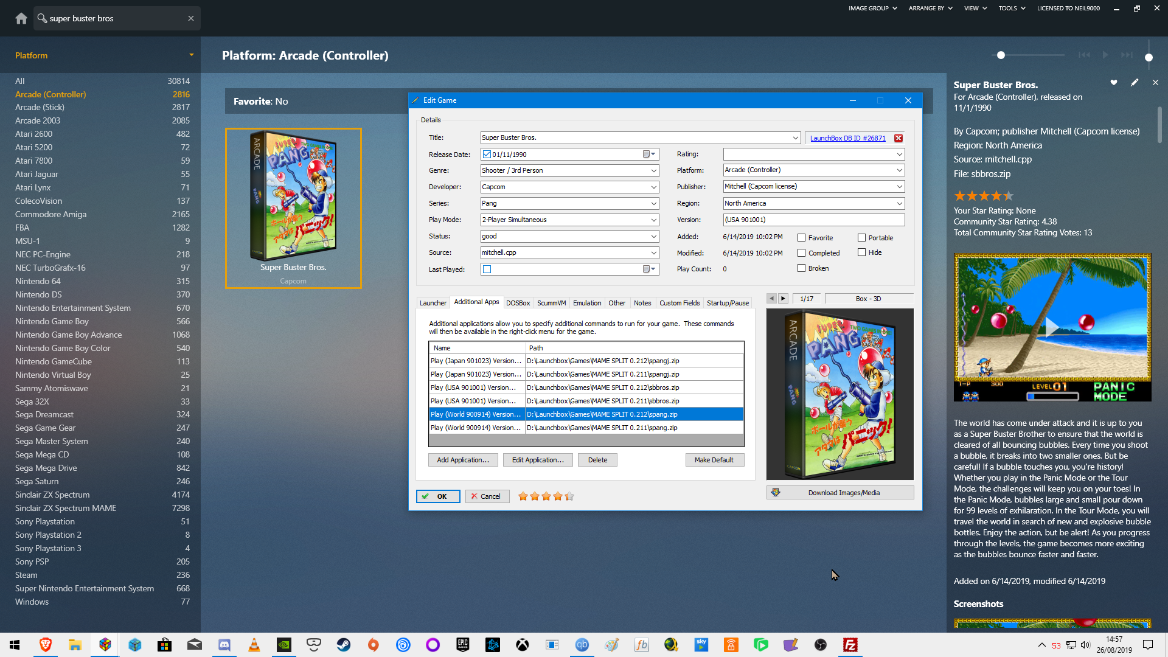Switch to the DOSBox tab
This screenshot has height=657, width=1168.
pyautogui.click(x=518, y=303)
